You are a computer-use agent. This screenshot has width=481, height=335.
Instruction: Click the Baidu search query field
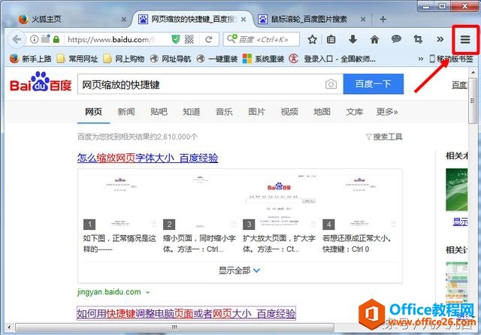pos(199,84)
